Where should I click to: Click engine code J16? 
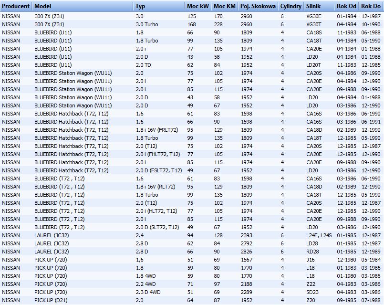coord(310,260)
